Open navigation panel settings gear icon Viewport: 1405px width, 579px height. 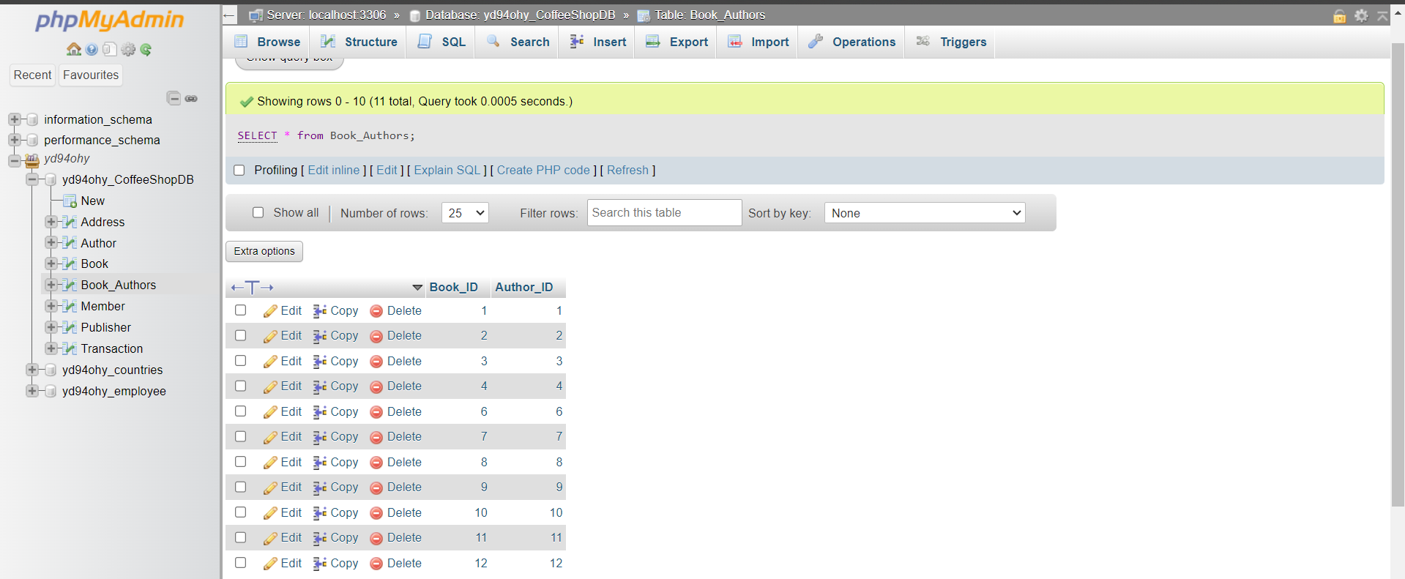click(x=128, y=49)
